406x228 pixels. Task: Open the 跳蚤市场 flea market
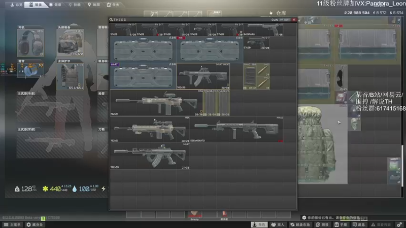(x=300, y=224)
